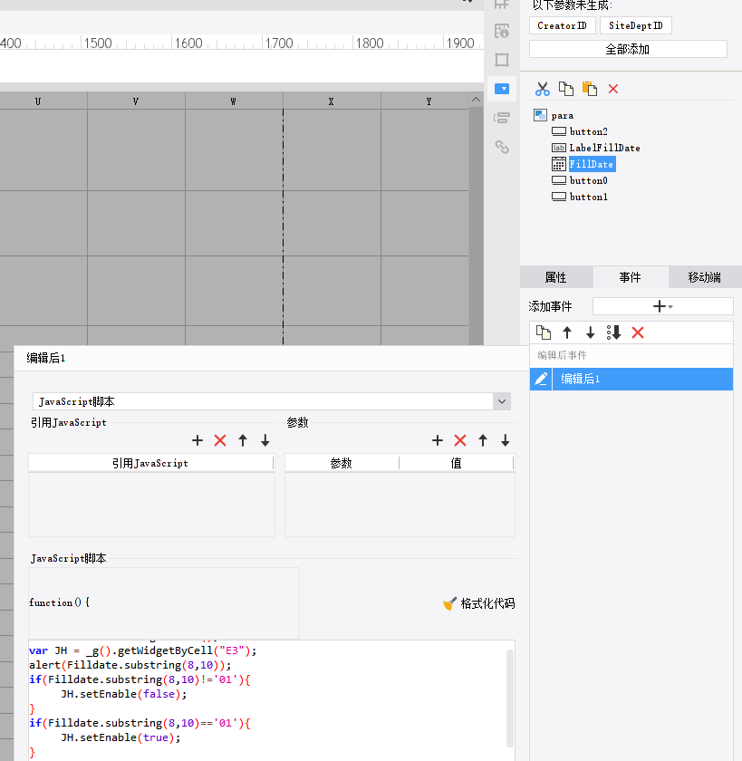
Task: Move event up in event list toolbar
Action: click(567, 332)
